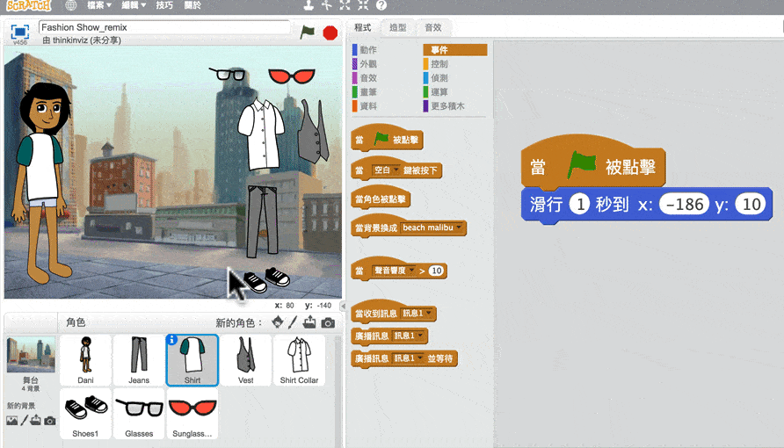The height and width of the screenshot is (448, 784).
Task: Click the 當角色被點擊 palette block
Action: click(x=380, y=199)
